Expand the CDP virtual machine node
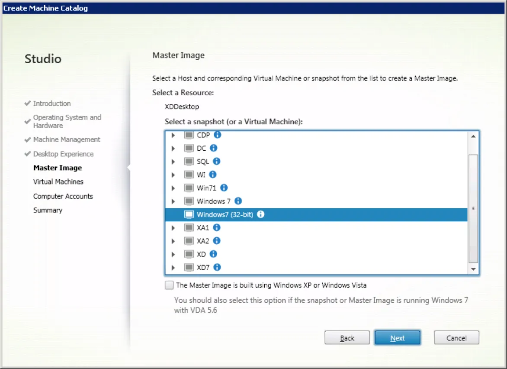507x369 pixels. pos(173,135)
